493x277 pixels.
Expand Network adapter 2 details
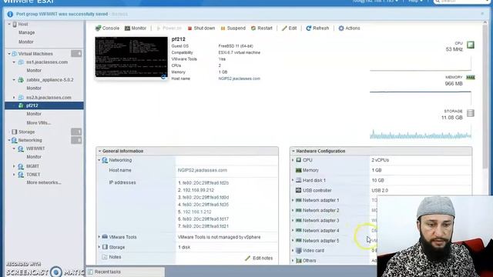(x=293, y=210)
